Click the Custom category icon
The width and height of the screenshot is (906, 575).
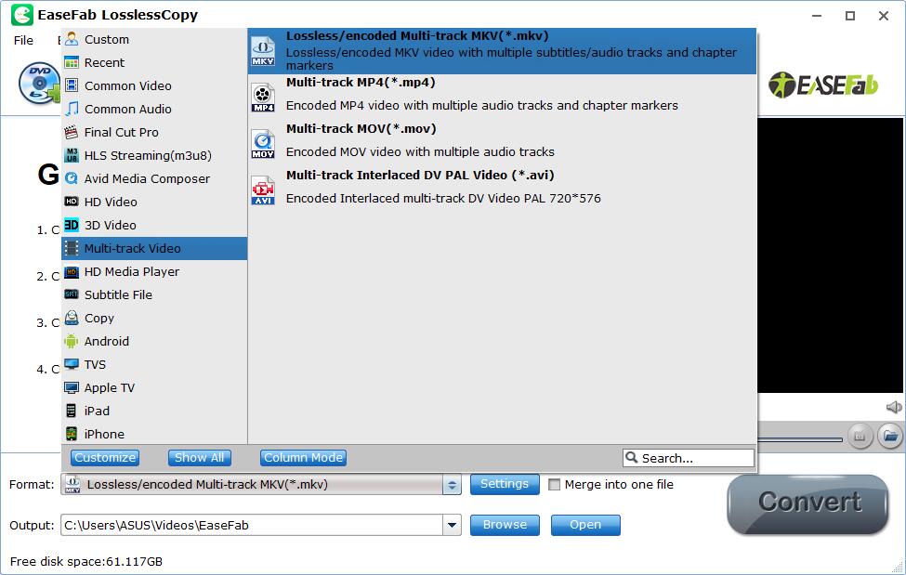[x=72, y=39]
